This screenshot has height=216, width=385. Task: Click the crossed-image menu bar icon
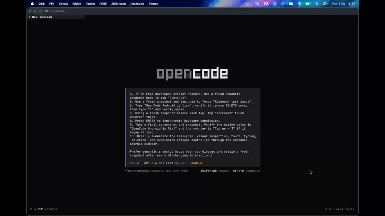(266, 4)
